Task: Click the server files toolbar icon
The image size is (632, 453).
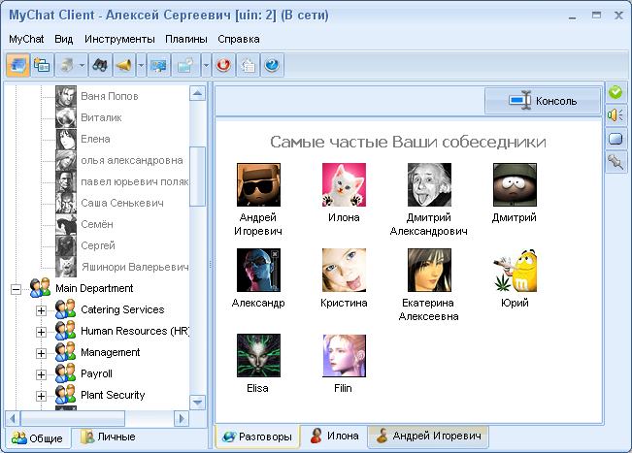Action: [67, 65]
